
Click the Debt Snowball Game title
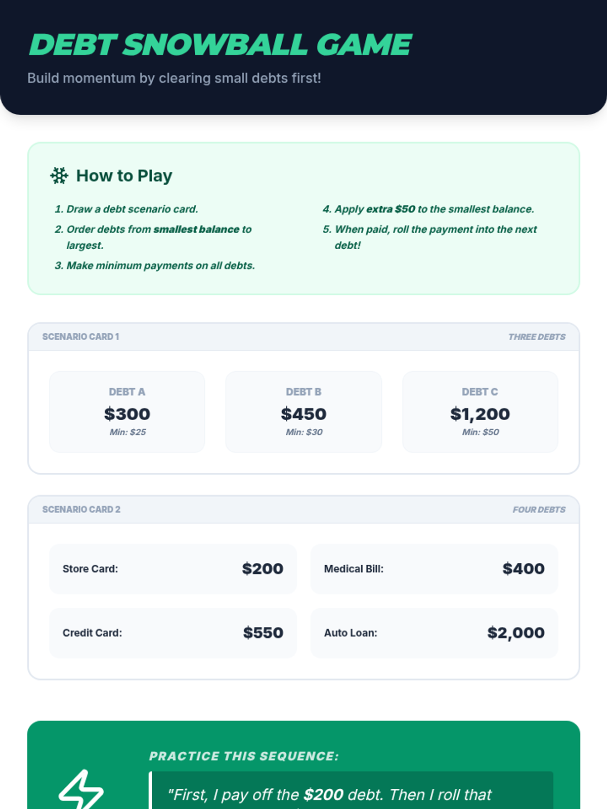(x=221, y=44)
